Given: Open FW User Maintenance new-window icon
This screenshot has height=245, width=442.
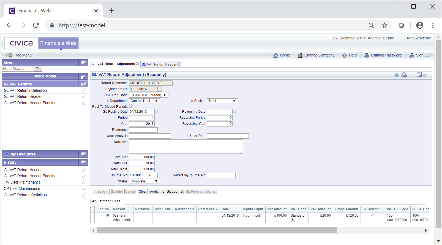Looking at the screenshot, I should coord(84,182).
